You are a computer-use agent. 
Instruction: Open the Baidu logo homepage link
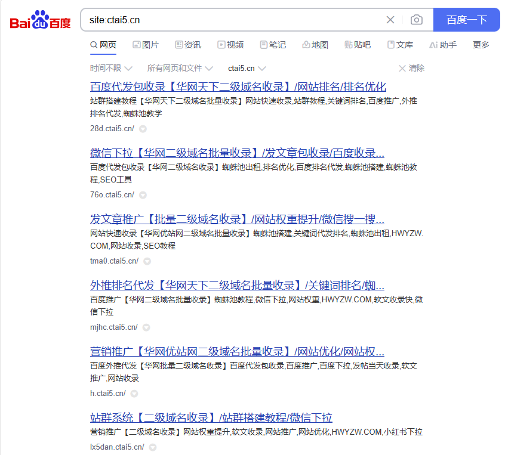(40, 20)
